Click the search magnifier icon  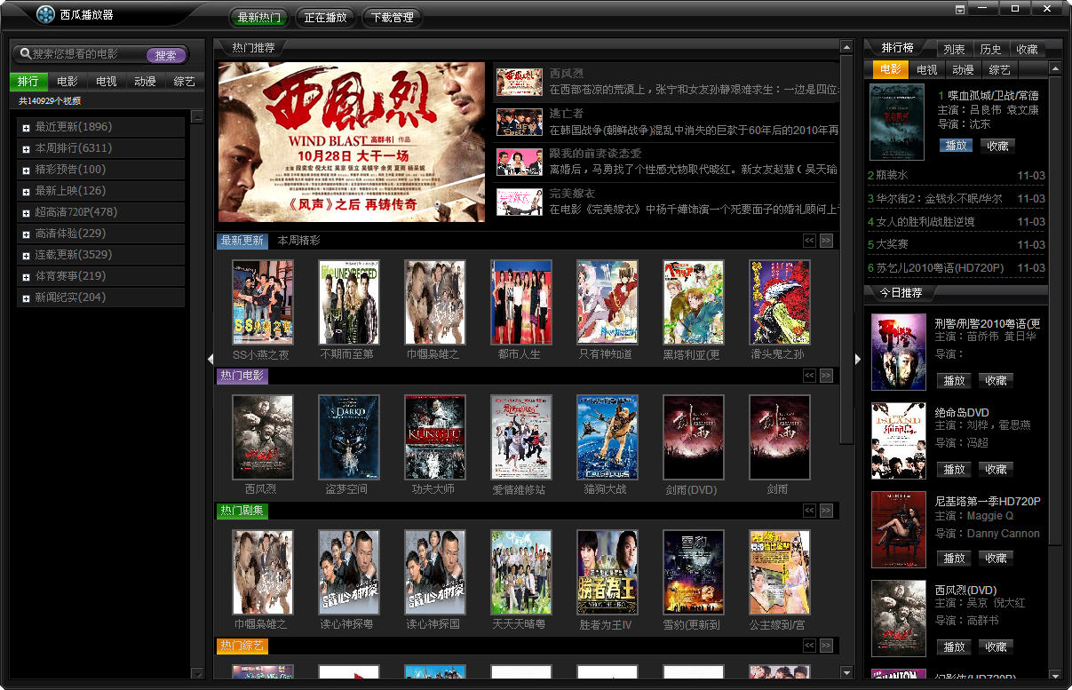[x=26, y=55]
